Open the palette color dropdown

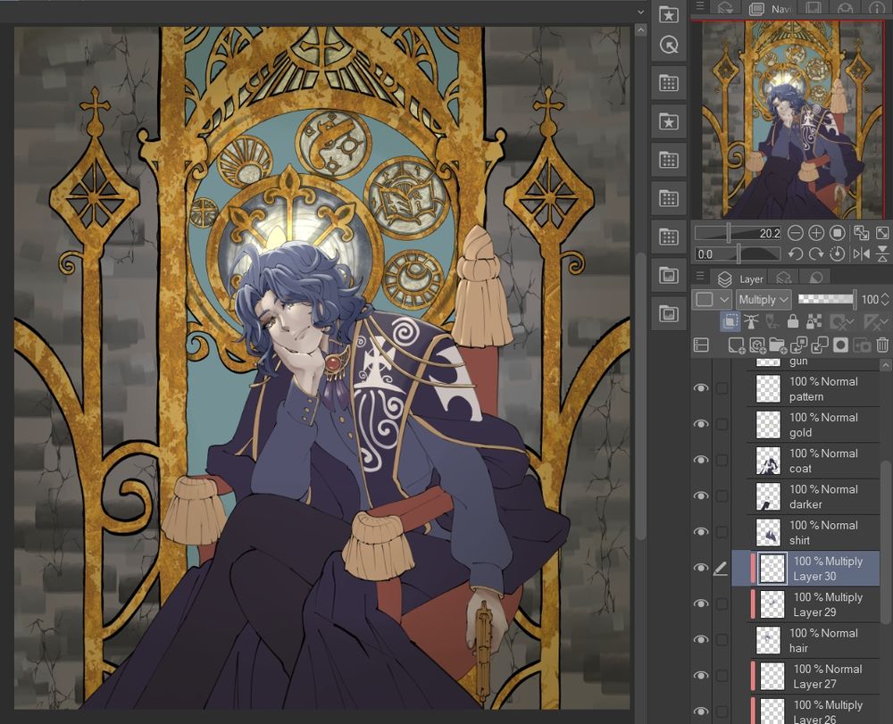(x=712, y=299)
